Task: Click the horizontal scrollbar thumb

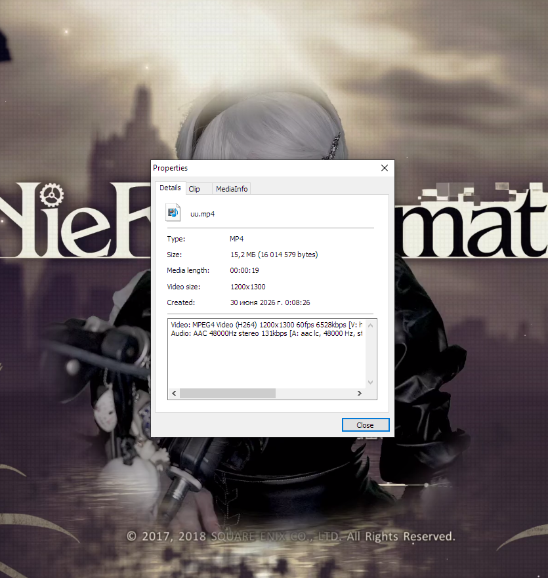Action: point(228,394)
